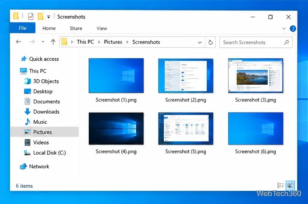Select Screenshot (4).png thumbnail
308x204 pixels.
click(x=116, y=129)
